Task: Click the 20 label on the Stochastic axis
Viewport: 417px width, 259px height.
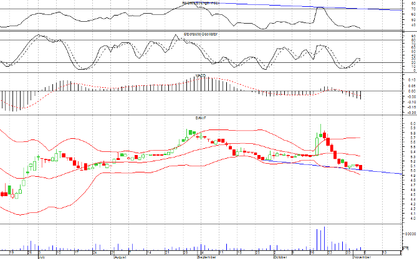Action: 413,63
